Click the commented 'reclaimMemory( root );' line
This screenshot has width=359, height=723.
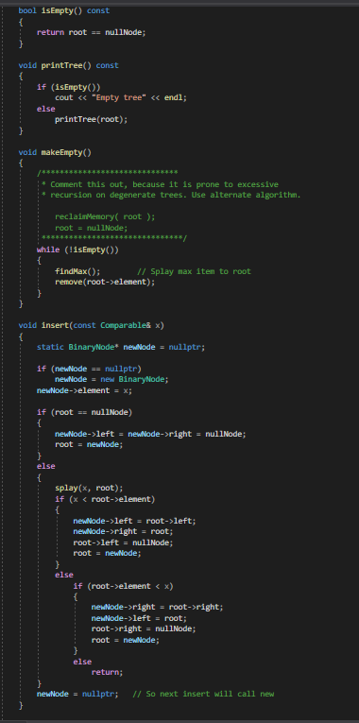point(105,216)
